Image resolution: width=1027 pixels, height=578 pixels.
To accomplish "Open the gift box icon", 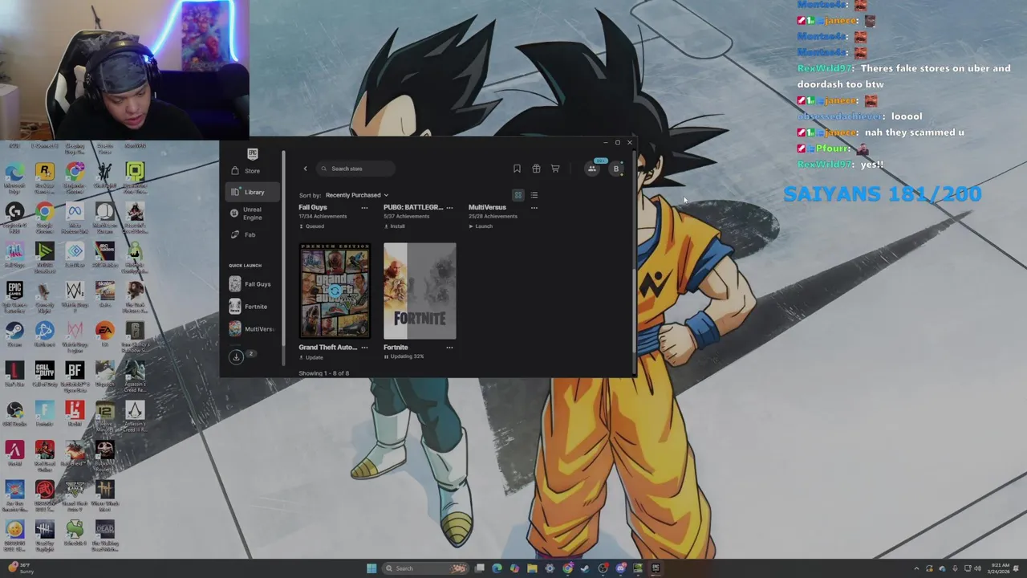I will pos(536,169).
